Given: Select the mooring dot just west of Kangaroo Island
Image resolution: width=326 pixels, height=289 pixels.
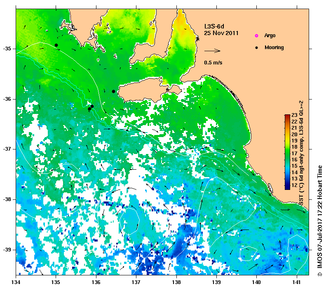Looking at the screenshot, I should point(113,91).
